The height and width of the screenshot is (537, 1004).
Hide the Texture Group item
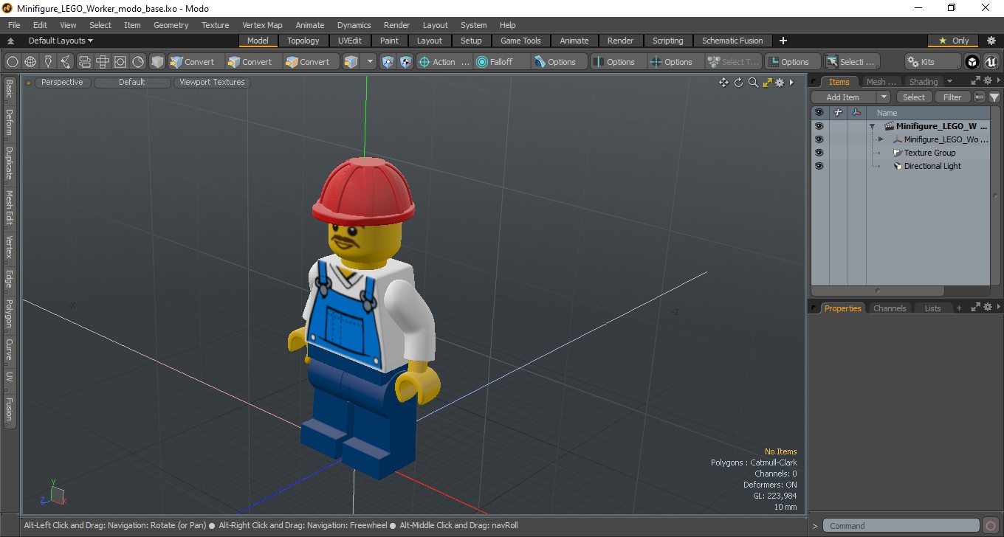(819, 153)
